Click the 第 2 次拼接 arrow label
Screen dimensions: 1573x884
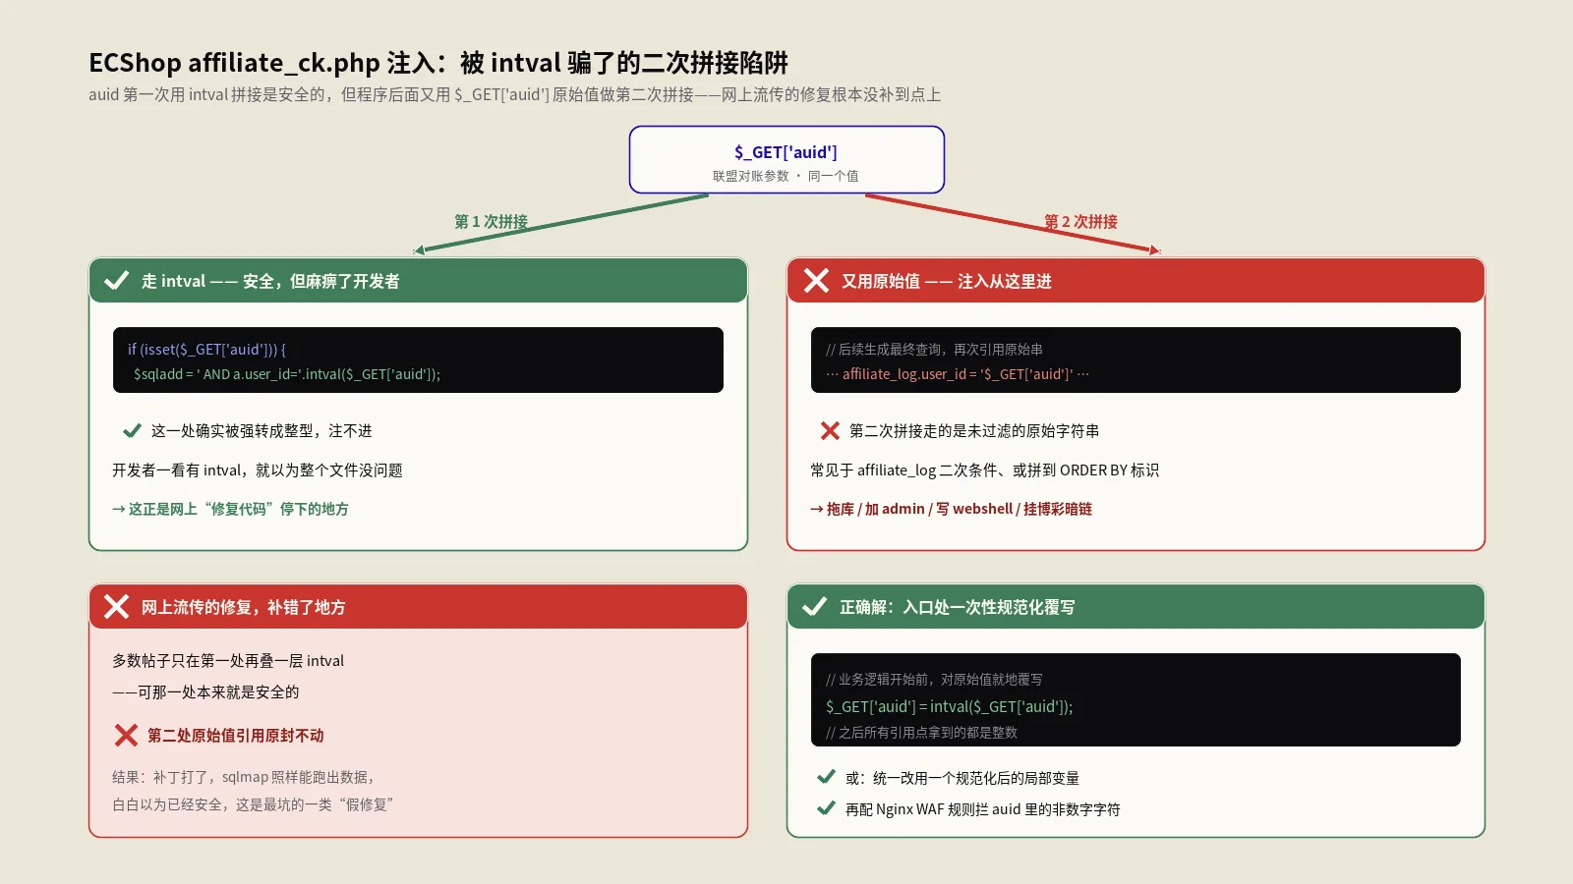1080,222
